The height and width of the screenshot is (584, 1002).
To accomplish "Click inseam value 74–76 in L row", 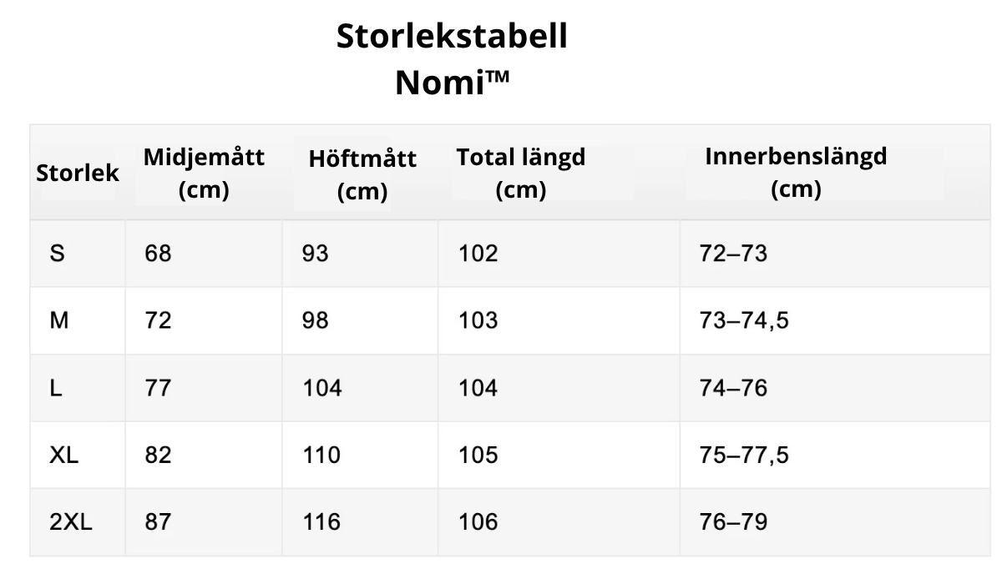I will click(x=734, y=388).
